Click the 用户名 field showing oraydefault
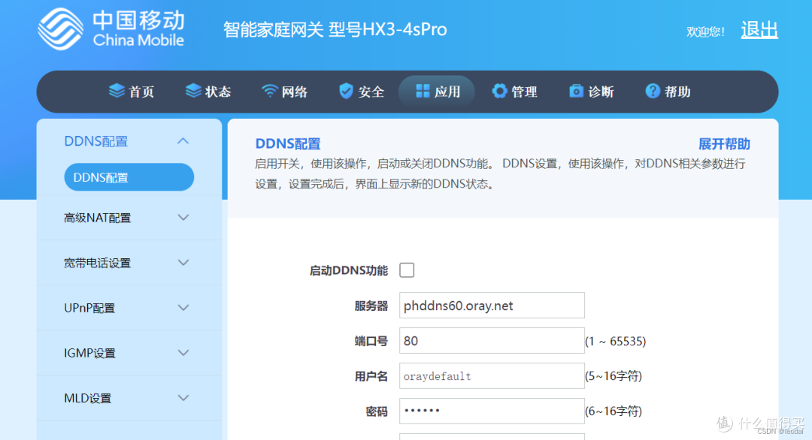The image size is (812, 440). [492, 376]
